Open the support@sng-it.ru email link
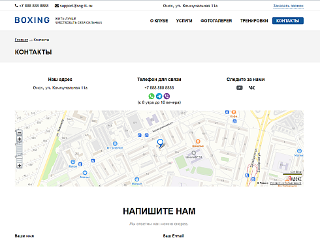This screenshot has height=240, width=320. [x=76, y=6]
